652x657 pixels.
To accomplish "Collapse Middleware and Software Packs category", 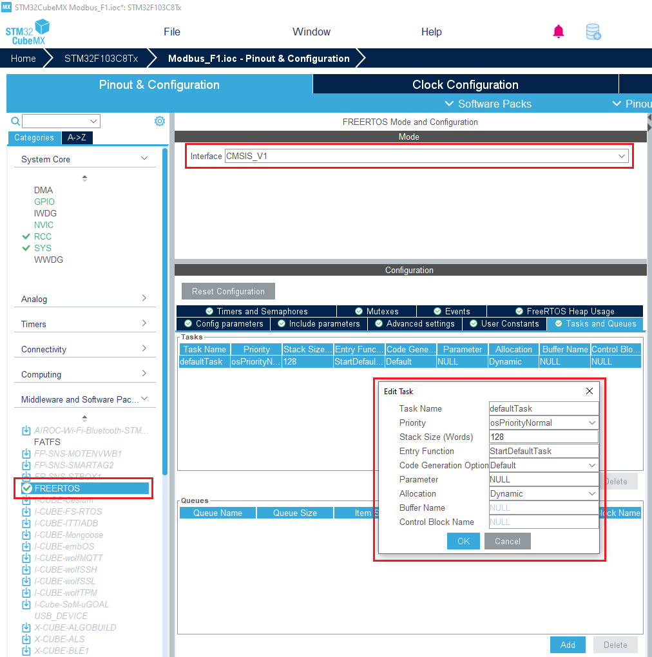I will click(145, 399).
